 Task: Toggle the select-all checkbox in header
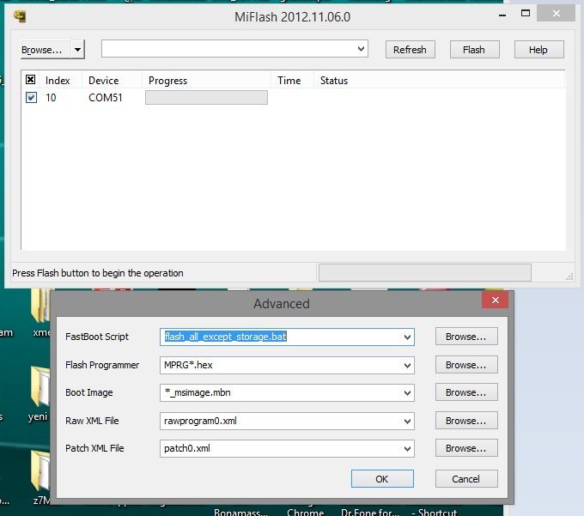click(31, 80)
